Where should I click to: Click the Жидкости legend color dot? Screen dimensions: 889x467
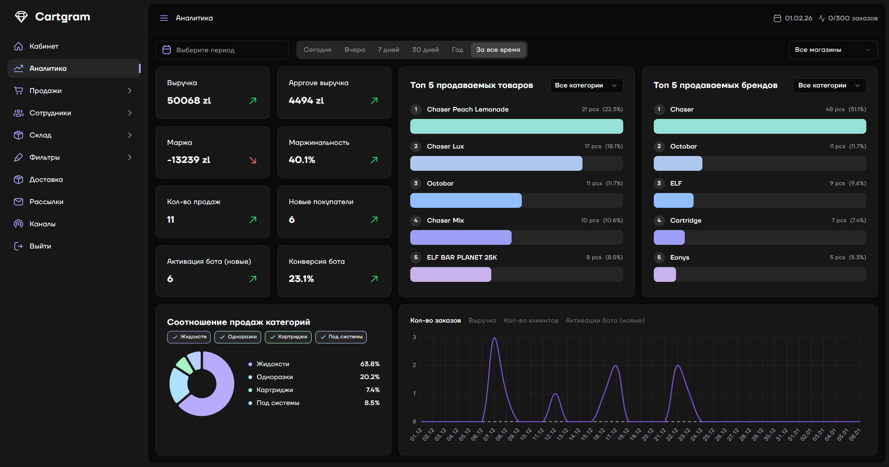[250, 364]
